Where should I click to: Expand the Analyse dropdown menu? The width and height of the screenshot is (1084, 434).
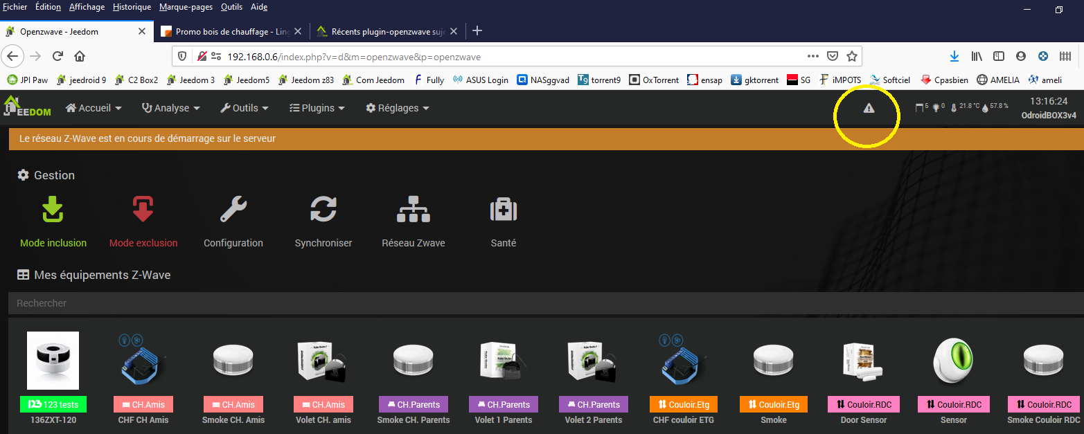[x=171, y=108]
